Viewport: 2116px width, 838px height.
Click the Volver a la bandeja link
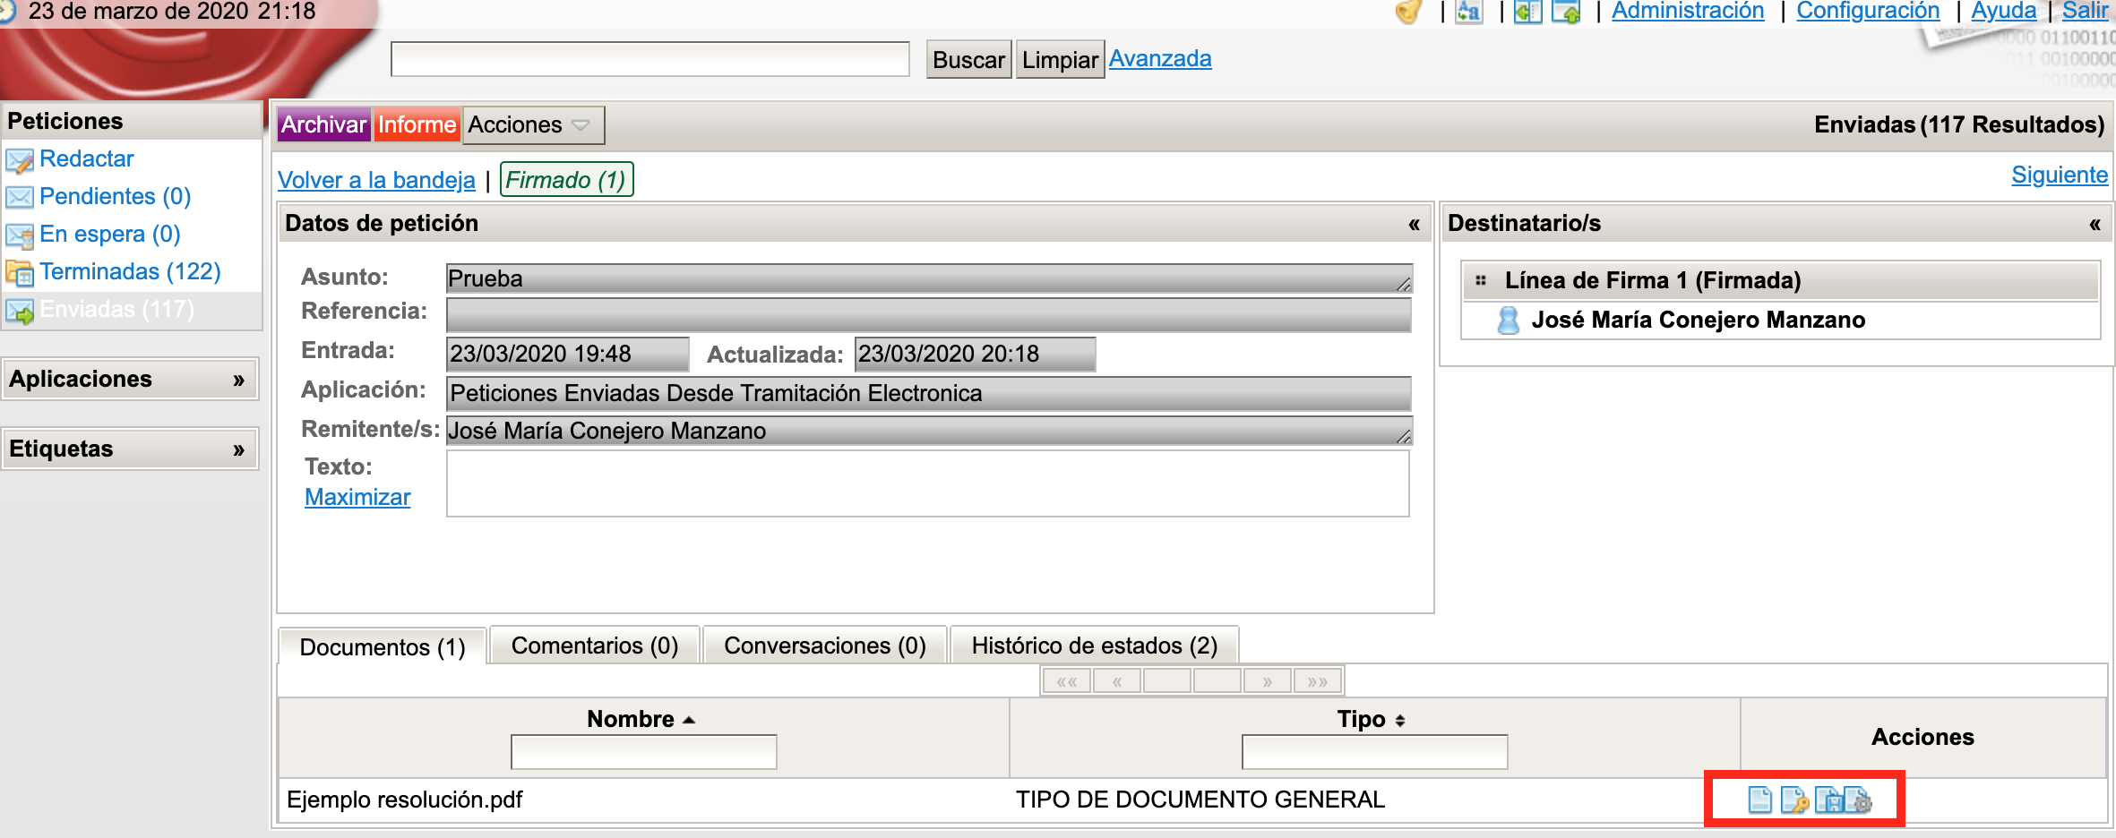(376, 180)
